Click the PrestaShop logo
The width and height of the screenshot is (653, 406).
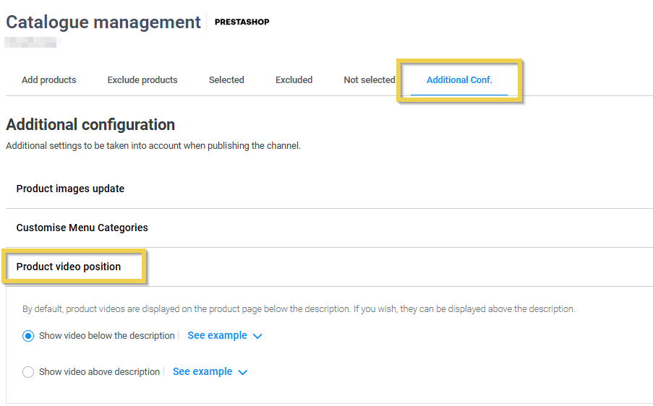[x=242, y=22]
